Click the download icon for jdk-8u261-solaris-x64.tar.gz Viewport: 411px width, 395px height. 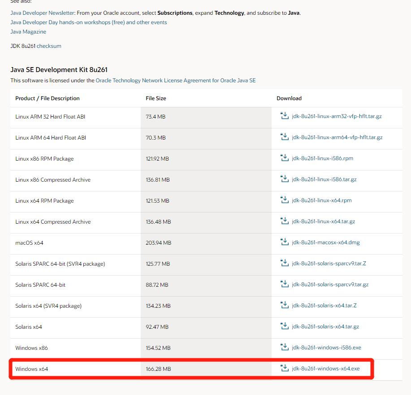[285, 326]
